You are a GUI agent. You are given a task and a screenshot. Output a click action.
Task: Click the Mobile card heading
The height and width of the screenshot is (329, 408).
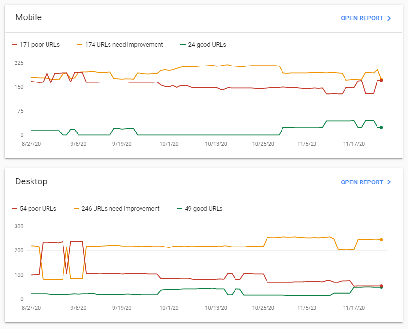point(29,17)
